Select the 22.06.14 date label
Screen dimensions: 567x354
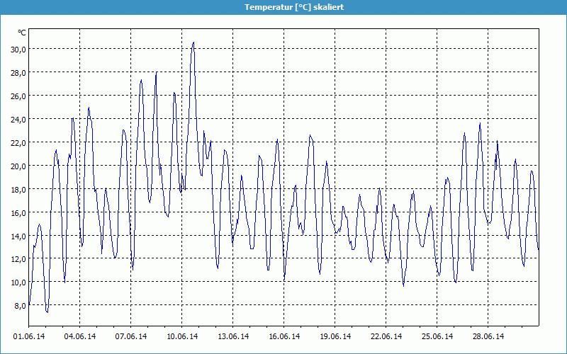[x=386, y=336]
